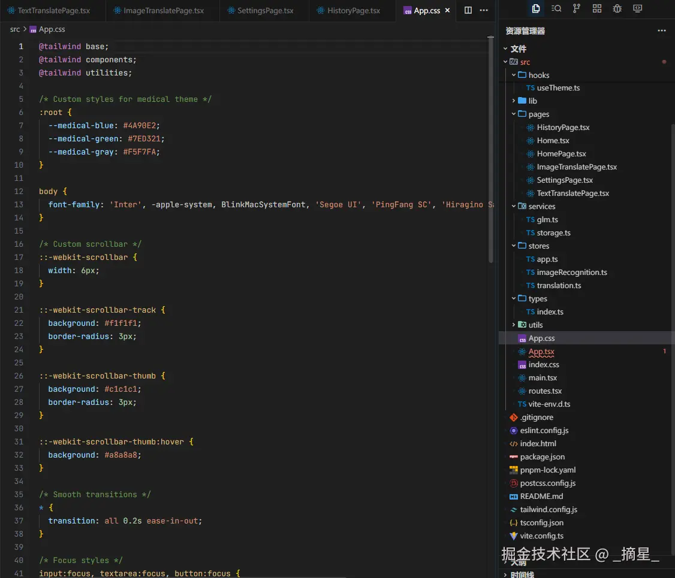Image resolution: width=675 pixels, height=578 pixels.
Task: Switch to the HistoryPage.tsx tab
Action: click(353, 11)
